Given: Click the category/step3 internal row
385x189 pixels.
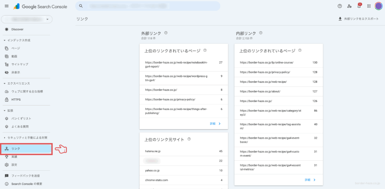Looking at the screenshot, I should 279,113.
